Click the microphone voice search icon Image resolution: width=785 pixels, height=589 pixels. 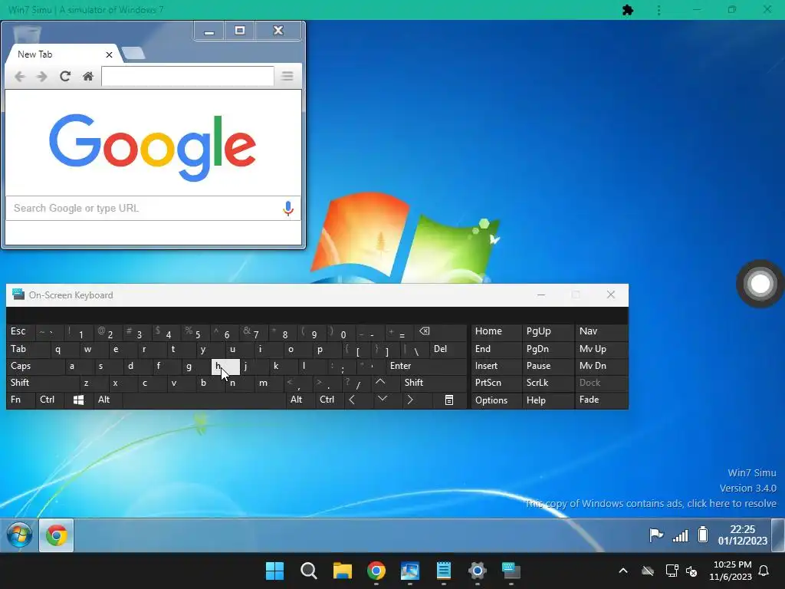coord(288,209)
